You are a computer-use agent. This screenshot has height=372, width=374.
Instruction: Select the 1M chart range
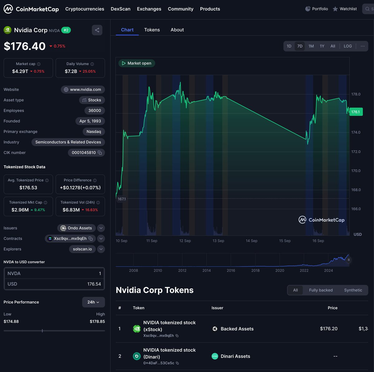(311, 46)
